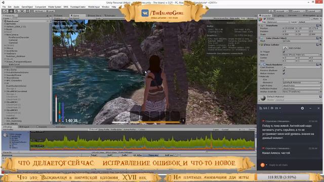Select the Scale tool in Unity toolbar

(x=22, y=11)
